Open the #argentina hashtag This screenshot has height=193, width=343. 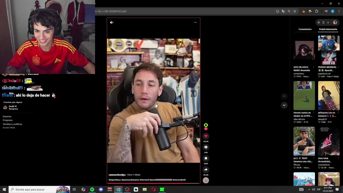pyautogui.click(x=115, y=180)
